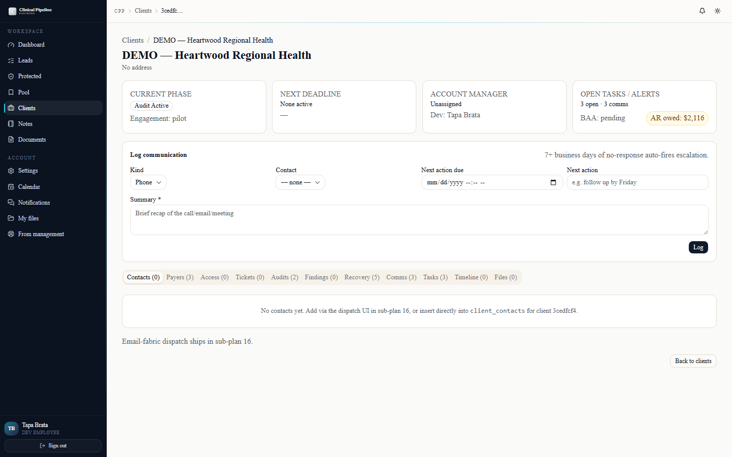Click the "Engagement: pilot" text
Viewport: 732px width, 457px height.
[x=158, y=118]
